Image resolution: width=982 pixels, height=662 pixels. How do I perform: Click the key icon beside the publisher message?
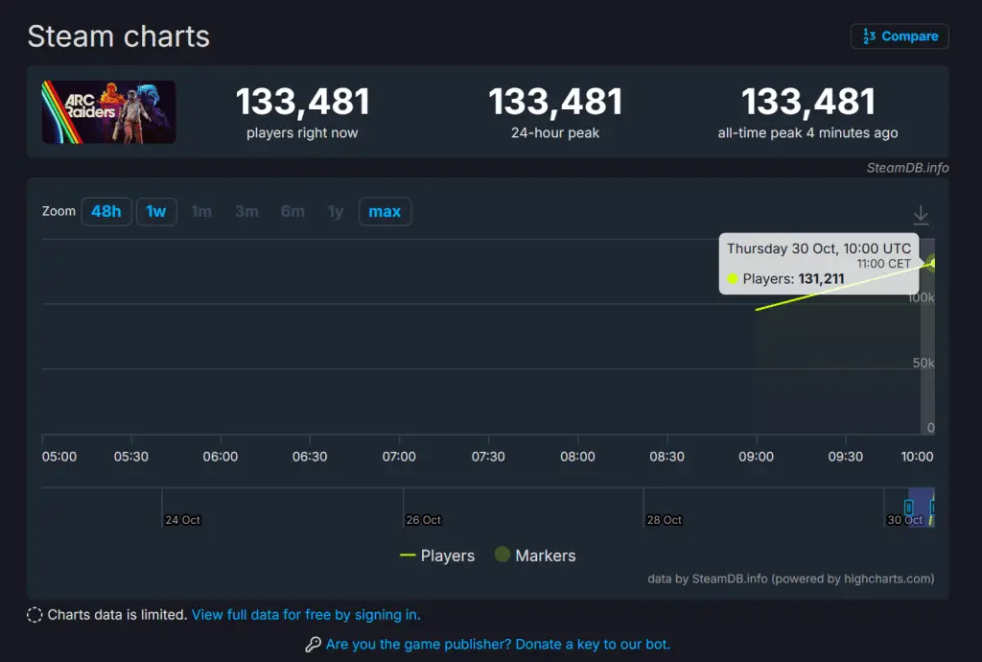(x=314, y=644)
